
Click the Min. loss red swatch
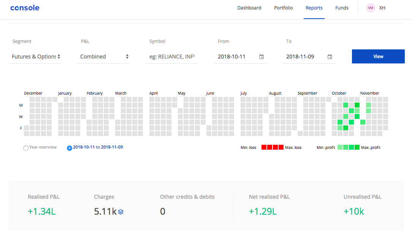click(264, 147)
